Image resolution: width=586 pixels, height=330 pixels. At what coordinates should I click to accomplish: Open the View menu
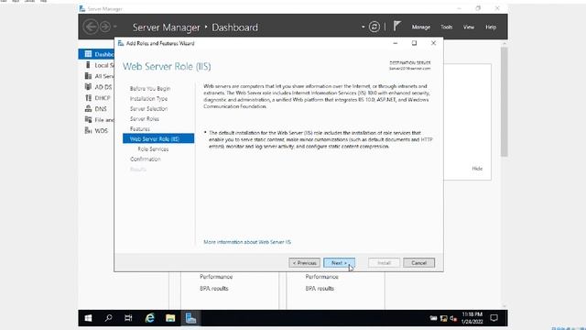tap(469, 27)
